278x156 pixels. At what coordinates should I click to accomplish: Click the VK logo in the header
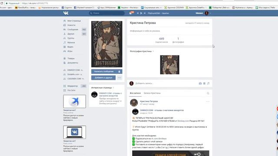tap(66, 13)
